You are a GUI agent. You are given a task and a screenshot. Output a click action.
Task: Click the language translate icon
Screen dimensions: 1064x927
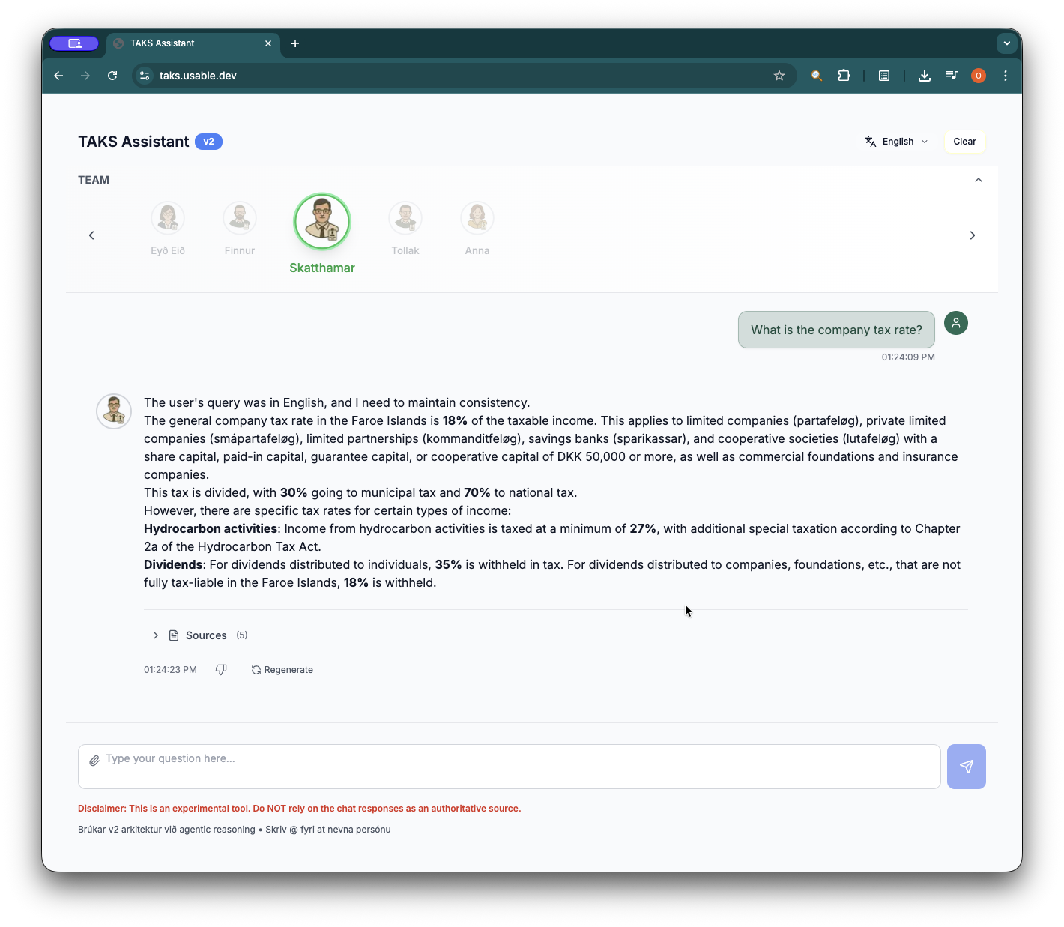point(870,141)
